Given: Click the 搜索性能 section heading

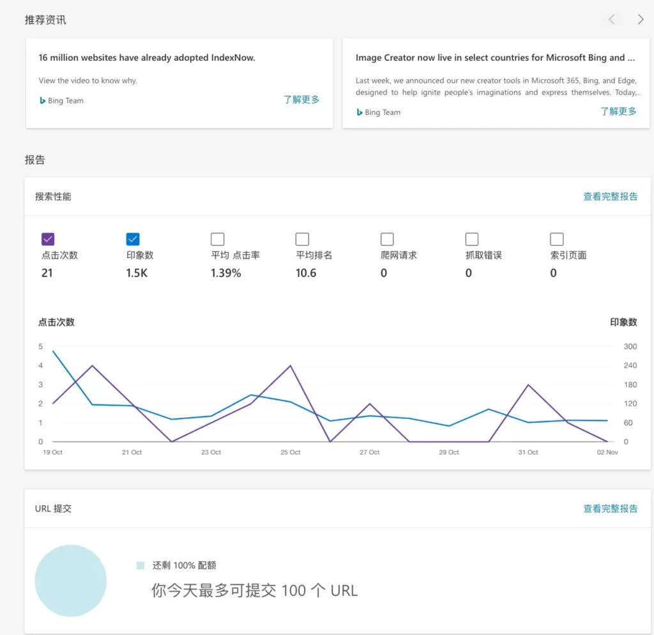Looking at the screenshot, I should pos(53,197).
